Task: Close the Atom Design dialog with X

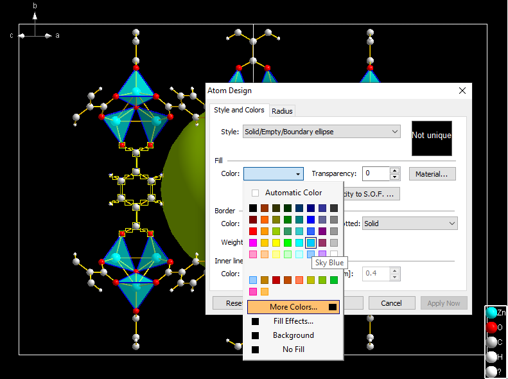Action: [462, 91]
